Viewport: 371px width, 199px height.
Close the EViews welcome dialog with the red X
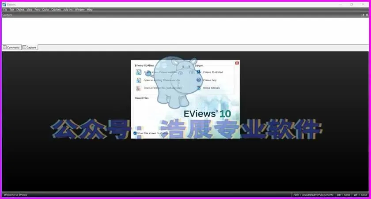(x=237, y=63)
